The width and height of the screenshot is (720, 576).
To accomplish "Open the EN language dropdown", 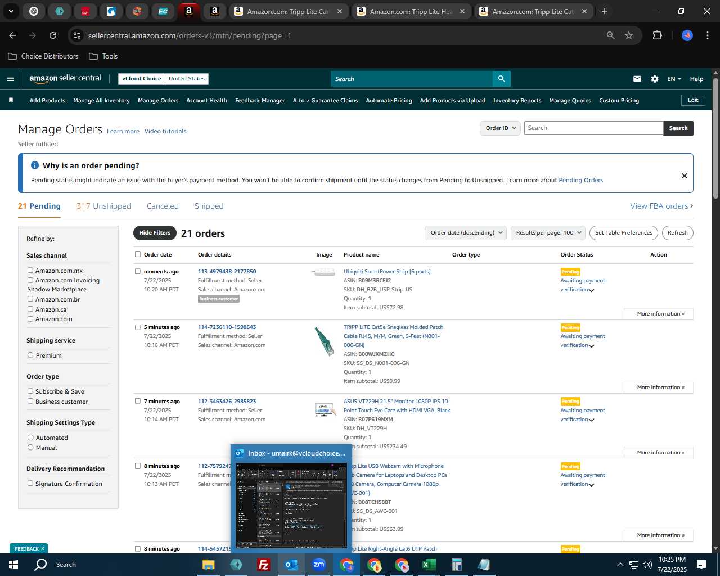I will 674,79.
